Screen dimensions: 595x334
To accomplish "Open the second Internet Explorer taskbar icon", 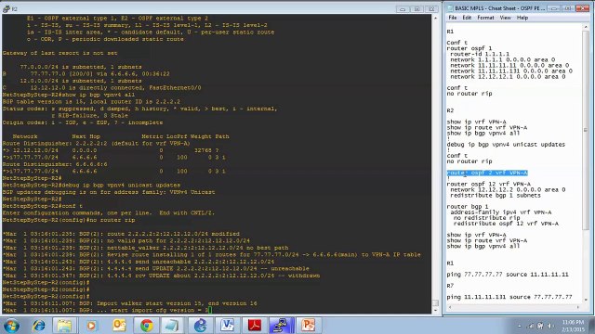I will click(x=200, y=326).
